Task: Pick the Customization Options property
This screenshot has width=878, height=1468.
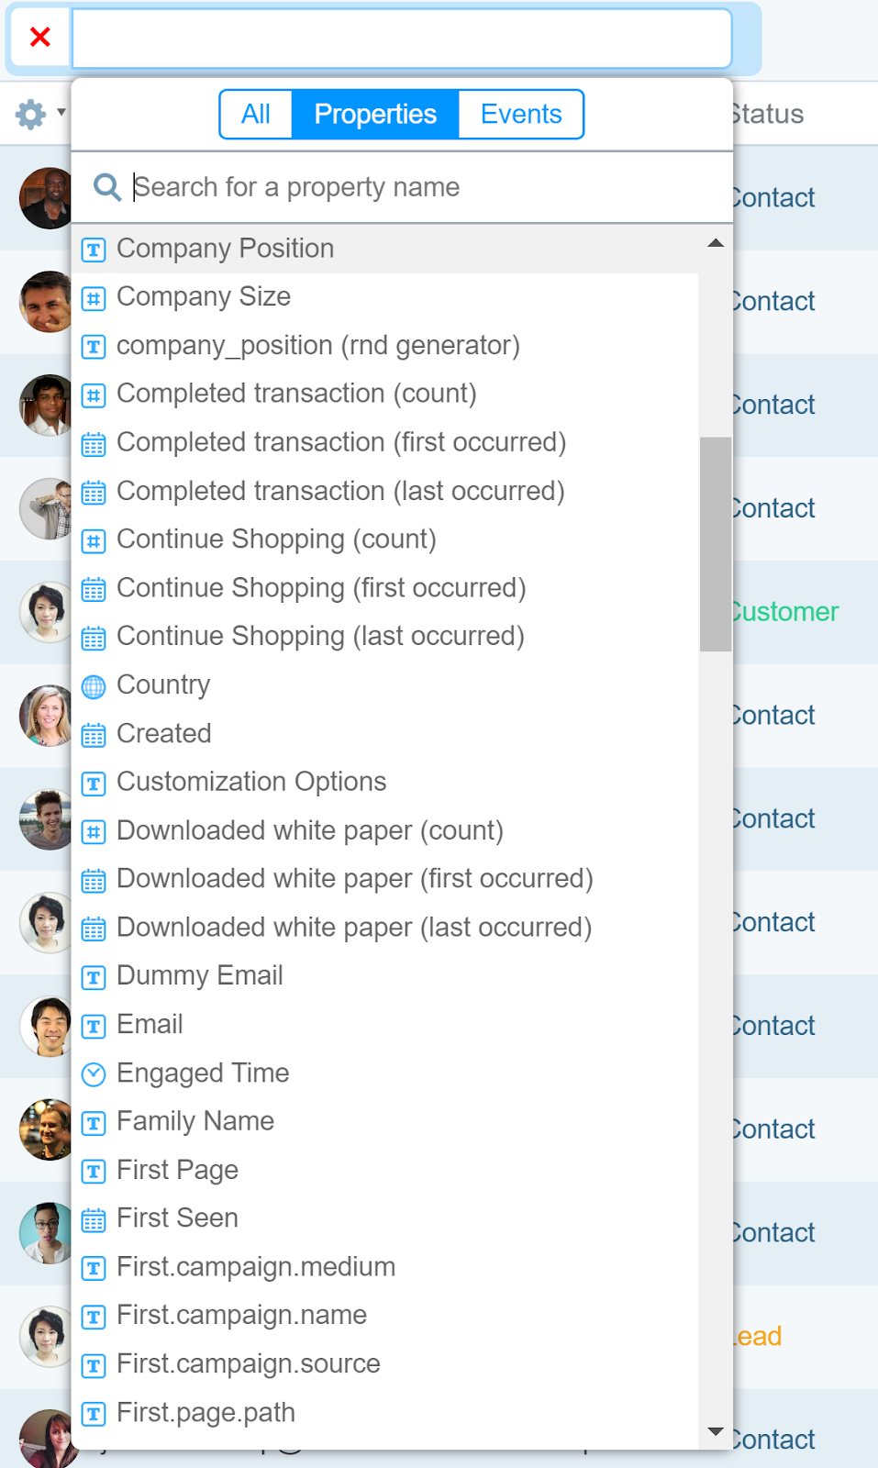Action: point(251,782)
